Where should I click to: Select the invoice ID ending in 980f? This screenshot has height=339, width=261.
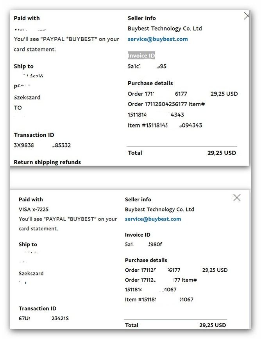tap(143, 244)
